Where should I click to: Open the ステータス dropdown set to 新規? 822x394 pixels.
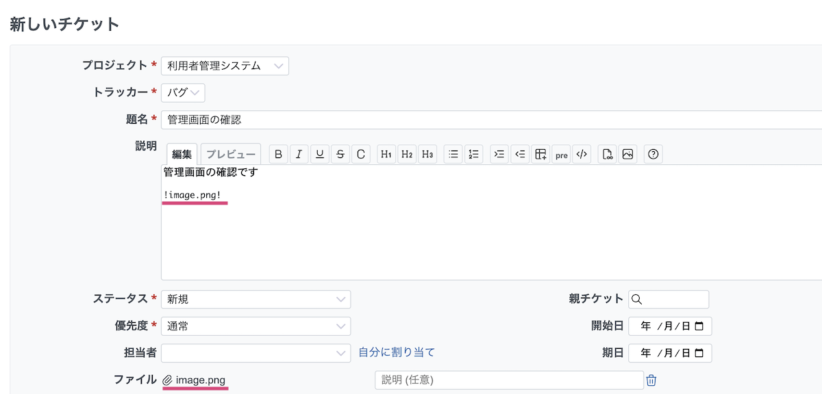tap(256, 299)
